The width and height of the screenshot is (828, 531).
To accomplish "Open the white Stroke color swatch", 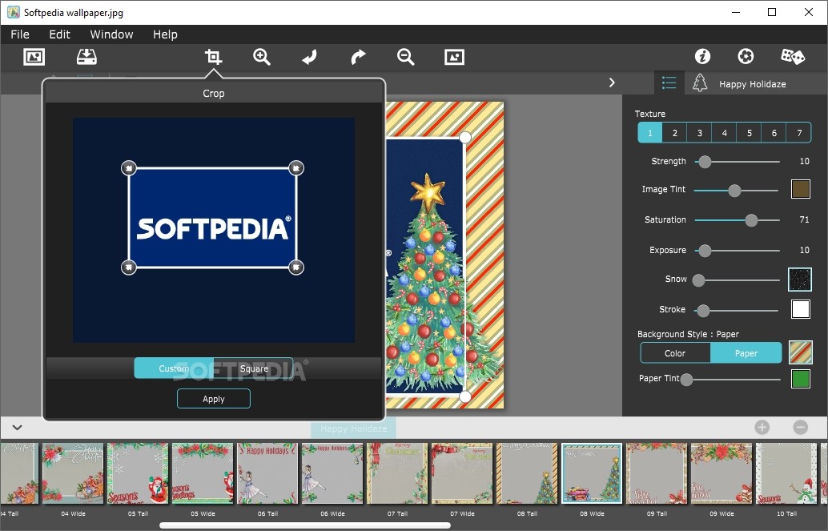I will point(801,309).
